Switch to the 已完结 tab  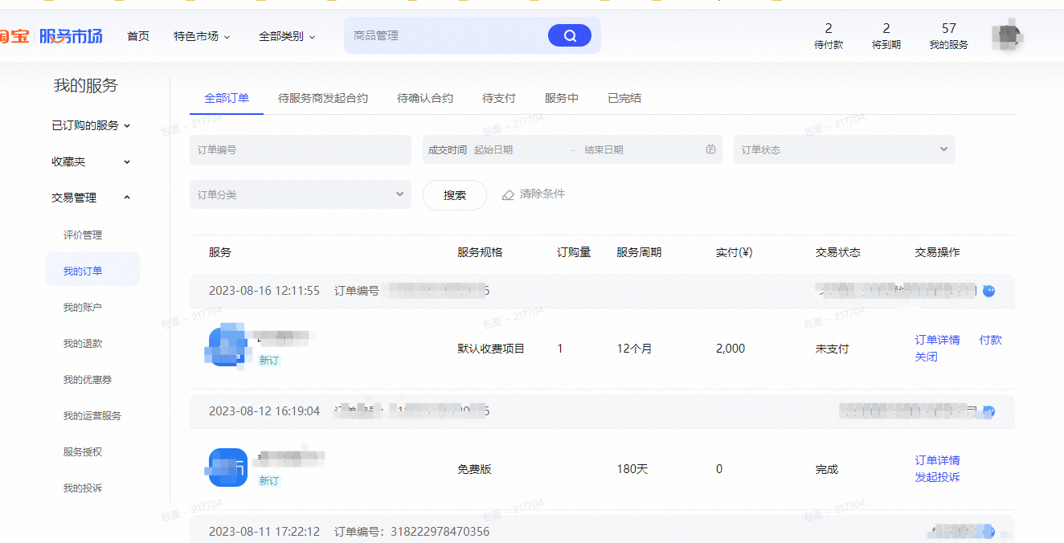coord(624,98)
